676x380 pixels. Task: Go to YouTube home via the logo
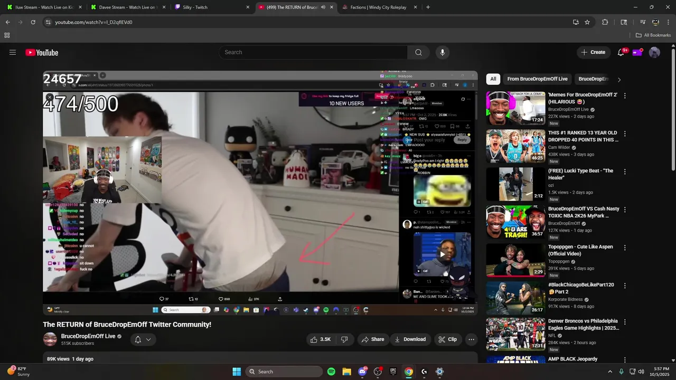coord(42,52)
